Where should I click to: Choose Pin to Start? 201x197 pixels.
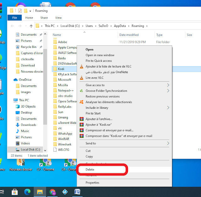click(x=124, y=113)
